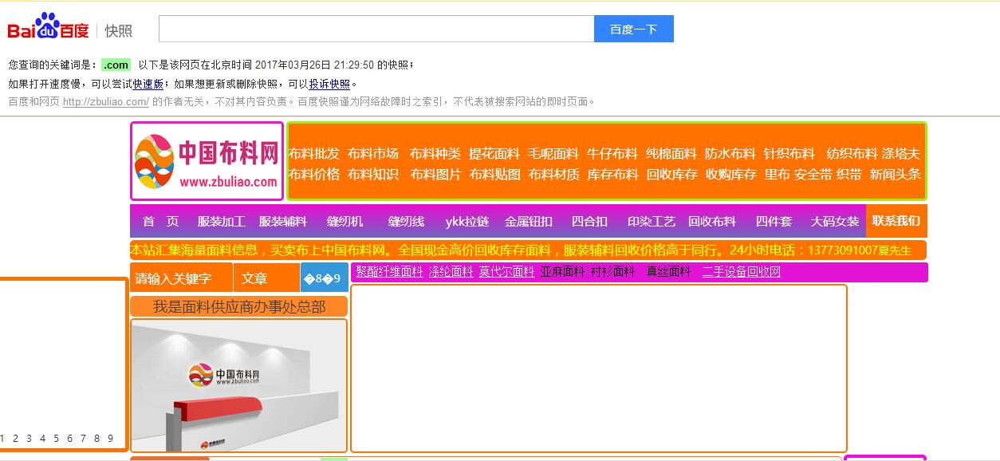This screenshot has height=461, width=1000.
Task: Select 联系我们 in the navigation bar
Action: click(898, 221)
